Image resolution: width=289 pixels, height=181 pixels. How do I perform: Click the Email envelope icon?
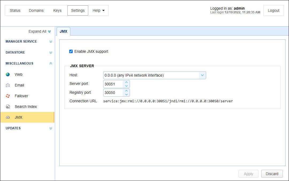8,85
